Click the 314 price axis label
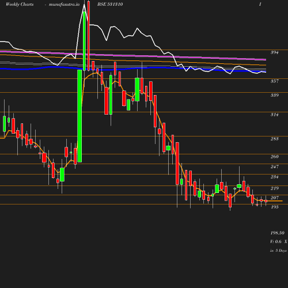The height and width of the screenshot is (288, 288). (x=274, y=115)
